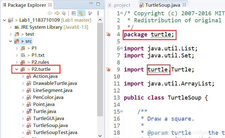Minimize the Package Explorer panel
225x138 pixels.
(x=91, y=3)
